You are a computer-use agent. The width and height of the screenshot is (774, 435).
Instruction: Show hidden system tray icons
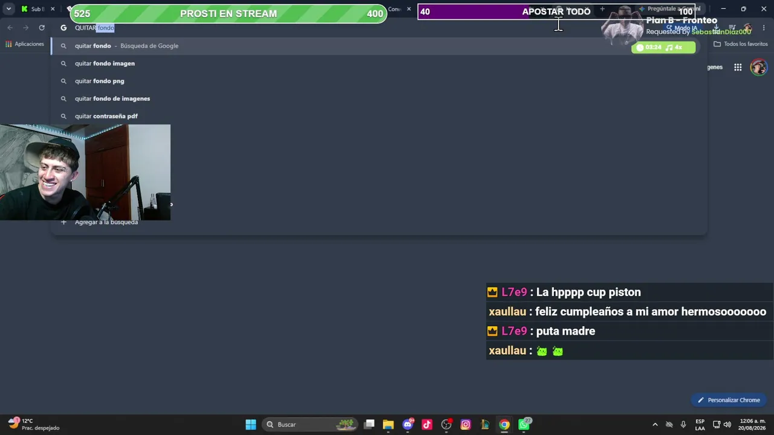(655, 424)
